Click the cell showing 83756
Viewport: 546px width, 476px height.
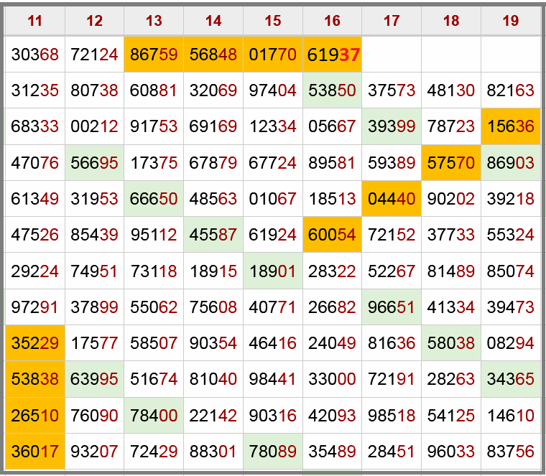pos(511,452)
